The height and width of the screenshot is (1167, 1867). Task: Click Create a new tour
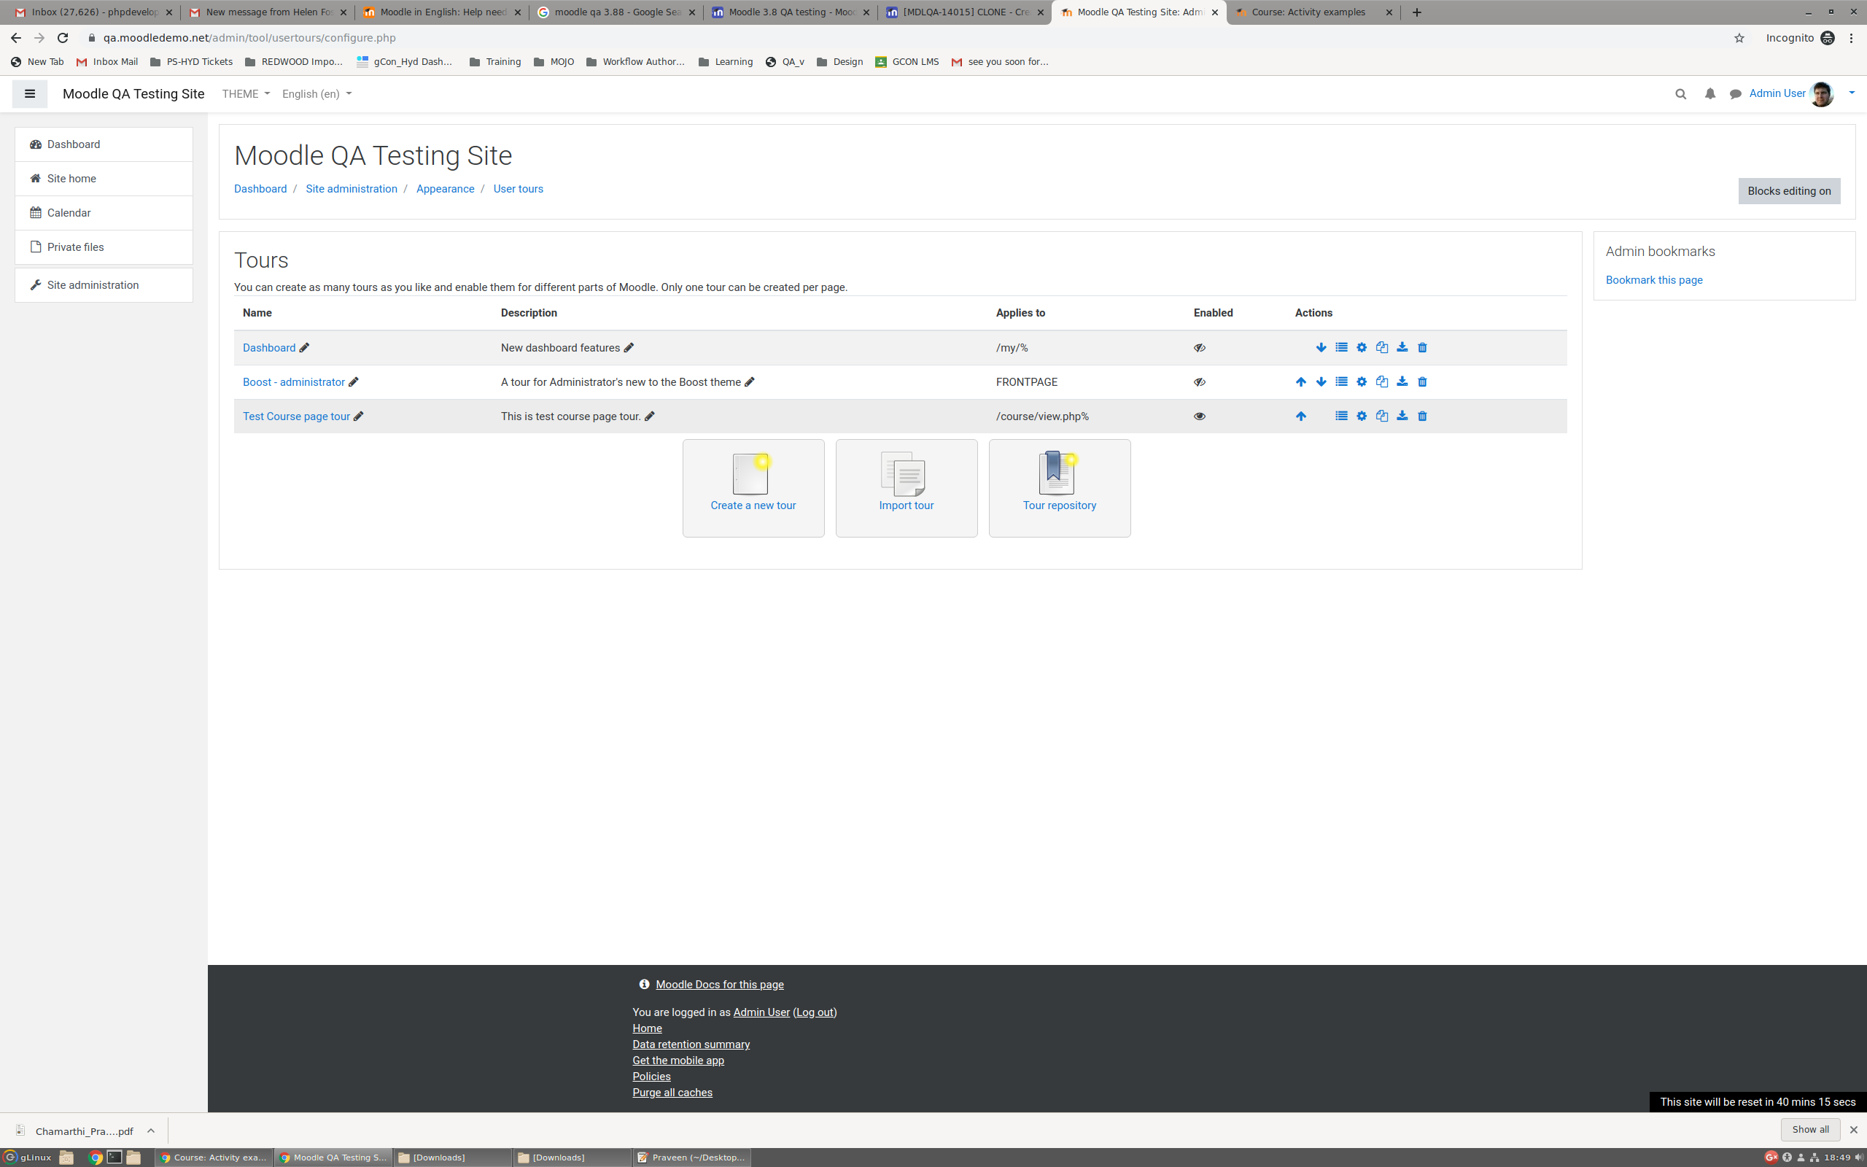click(753, 488)
